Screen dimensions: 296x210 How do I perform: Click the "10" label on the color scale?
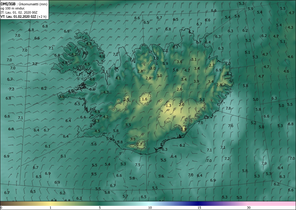pos(150,208)
